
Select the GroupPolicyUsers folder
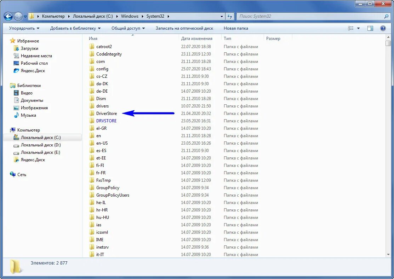coord(113,195)
